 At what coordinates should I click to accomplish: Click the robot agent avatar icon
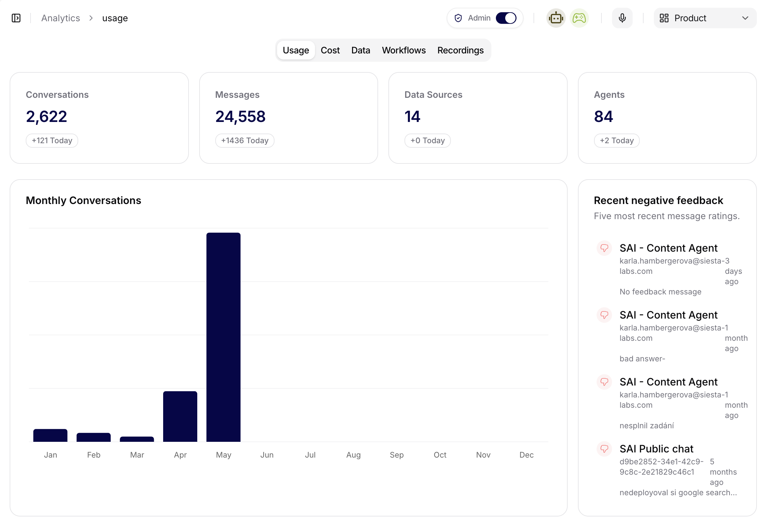[556, 18]
